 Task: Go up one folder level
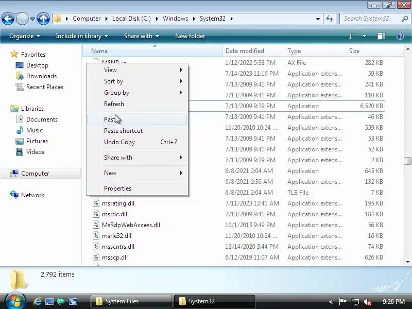coord(43,19)
